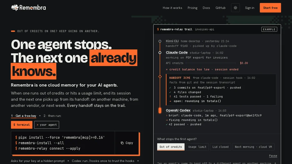
Task: Click the Claude Code agent name
Action: [177, 53]
